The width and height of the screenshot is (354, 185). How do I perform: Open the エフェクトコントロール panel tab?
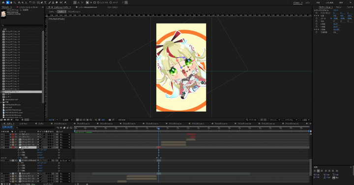(28, 7)
